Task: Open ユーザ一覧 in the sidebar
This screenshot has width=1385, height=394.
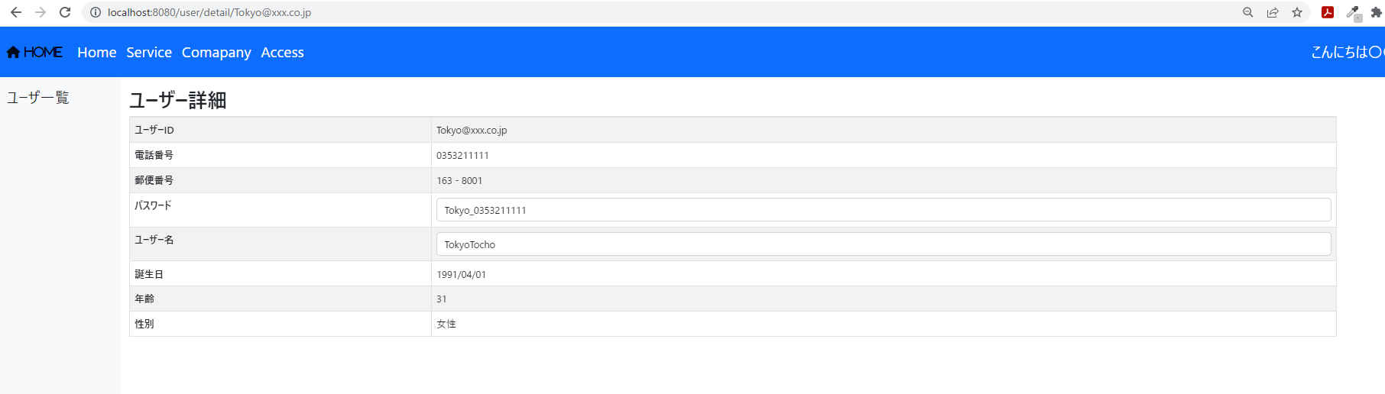Action: click(x=38, y=97)
